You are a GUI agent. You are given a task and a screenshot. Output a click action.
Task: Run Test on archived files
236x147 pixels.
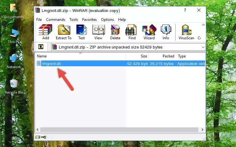[81, 32]
